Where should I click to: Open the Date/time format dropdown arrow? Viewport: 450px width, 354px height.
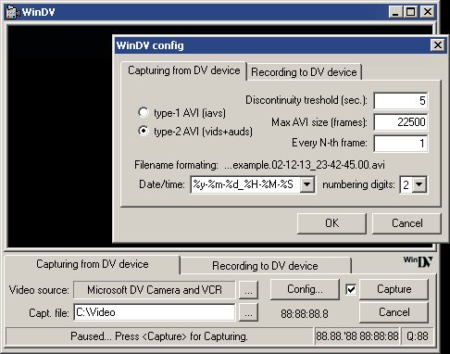click(x=307, y=184)
